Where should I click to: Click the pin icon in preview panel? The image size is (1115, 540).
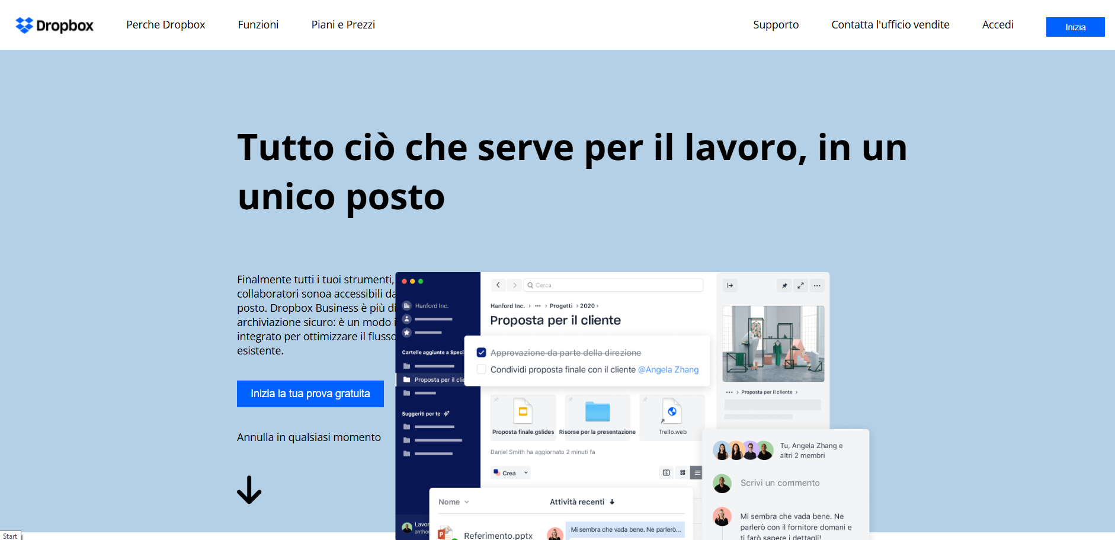784,286
